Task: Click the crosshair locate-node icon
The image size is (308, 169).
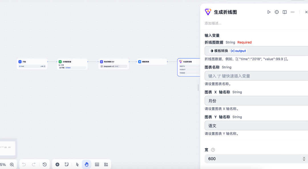Action: 277,12
